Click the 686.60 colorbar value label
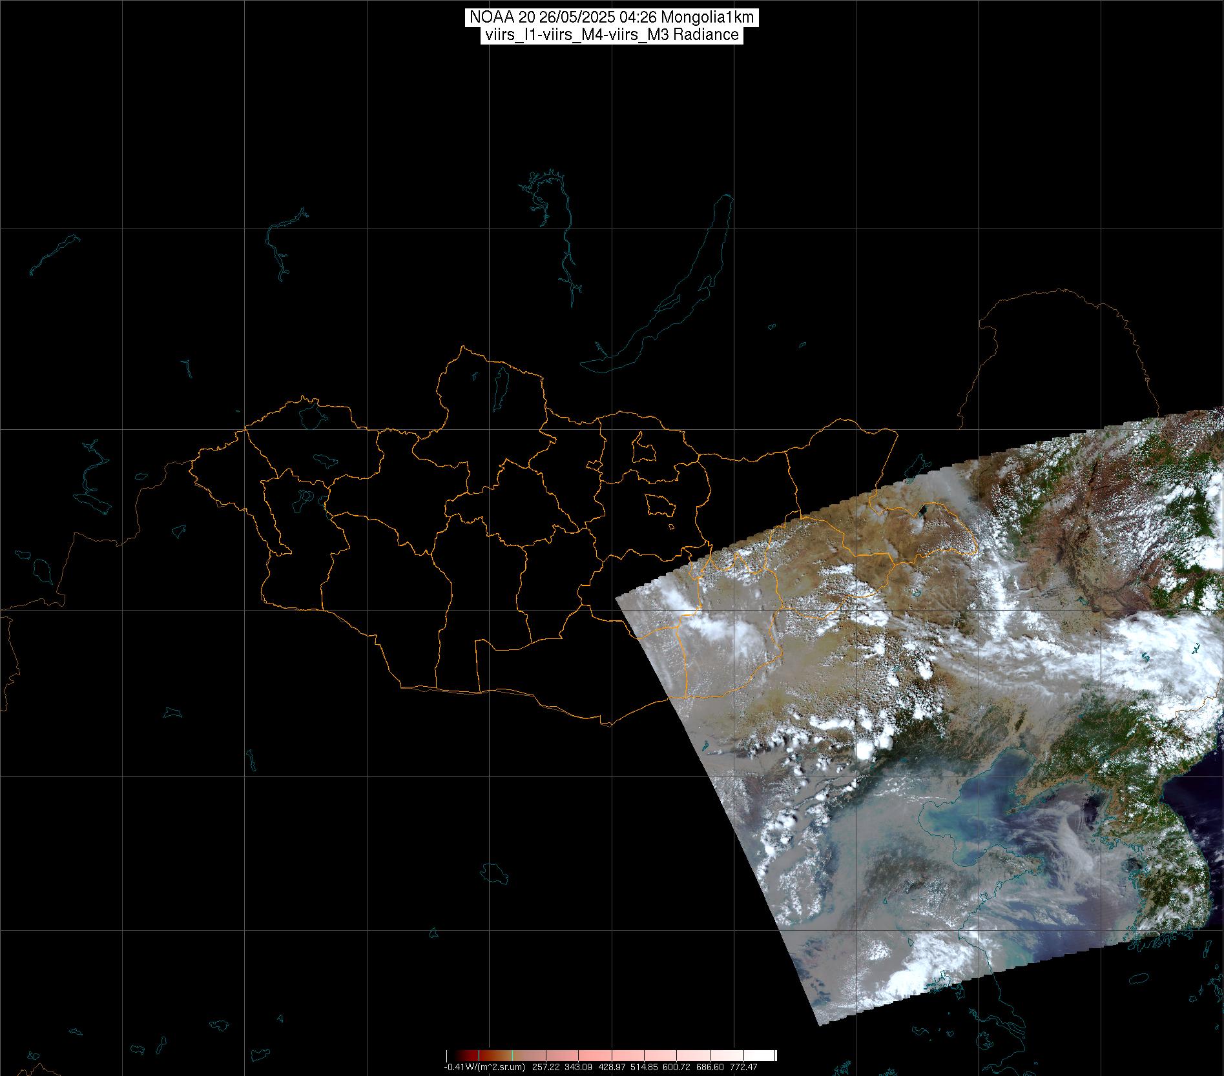 [710, 1067]
